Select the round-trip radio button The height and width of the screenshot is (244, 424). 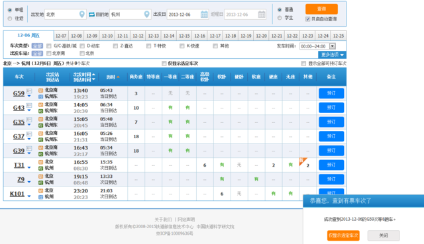point(10,19)
